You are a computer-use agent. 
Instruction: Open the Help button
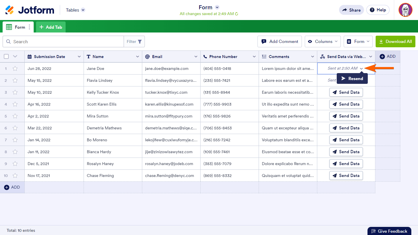[x=378, y=10]
